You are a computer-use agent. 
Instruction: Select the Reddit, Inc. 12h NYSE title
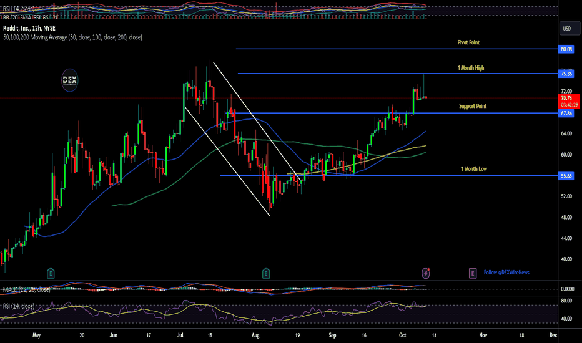[x=29, y=28]
